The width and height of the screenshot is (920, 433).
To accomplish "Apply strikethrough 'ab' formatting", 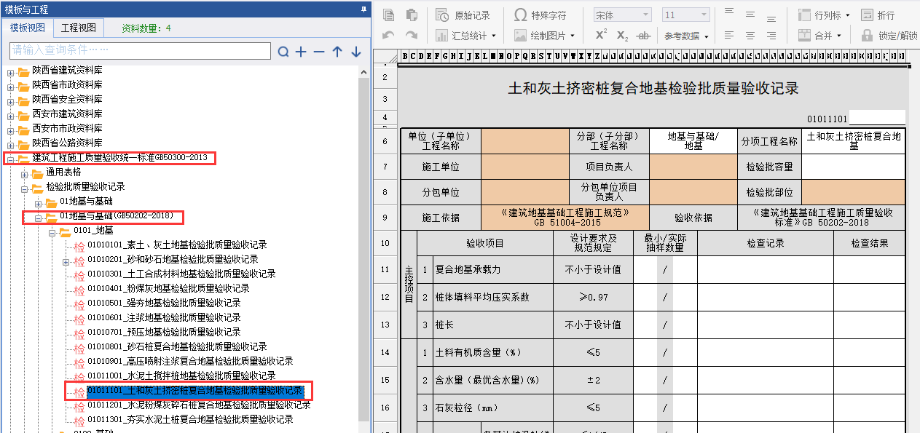I will [643, 35].
